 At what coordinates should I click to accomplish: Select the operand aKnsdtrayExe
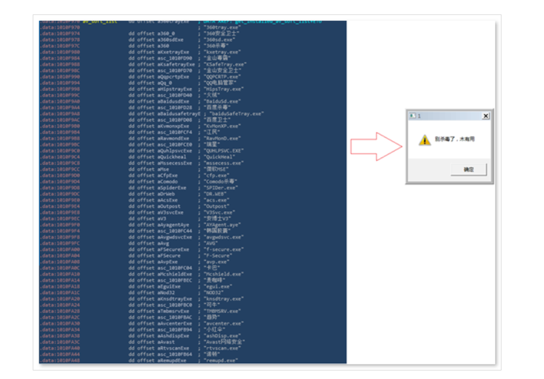tap(175, 299)
